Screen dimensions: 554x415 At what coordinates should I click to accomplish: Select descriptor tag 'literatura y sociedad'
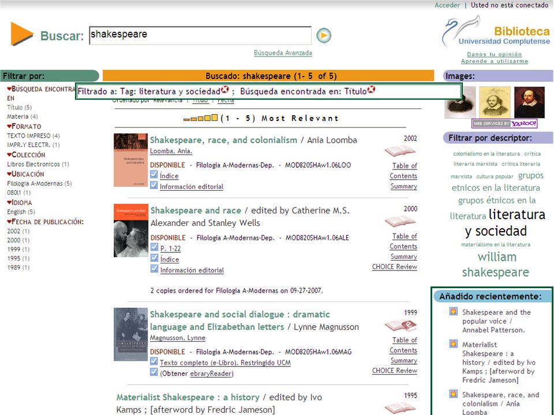coord(506,222)
